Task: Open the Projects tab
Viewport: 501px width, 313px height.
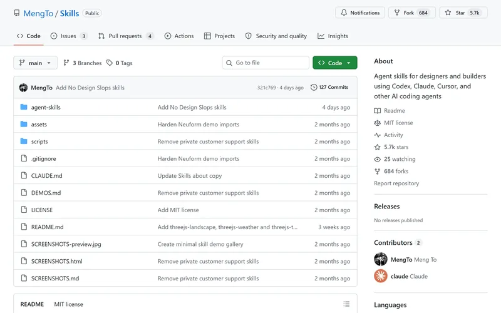Action: [x=220, y=36]
